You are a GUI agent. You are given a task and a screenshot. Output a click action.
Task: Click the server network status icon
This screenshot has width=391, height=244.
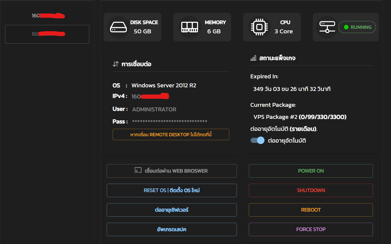(327, 27)
